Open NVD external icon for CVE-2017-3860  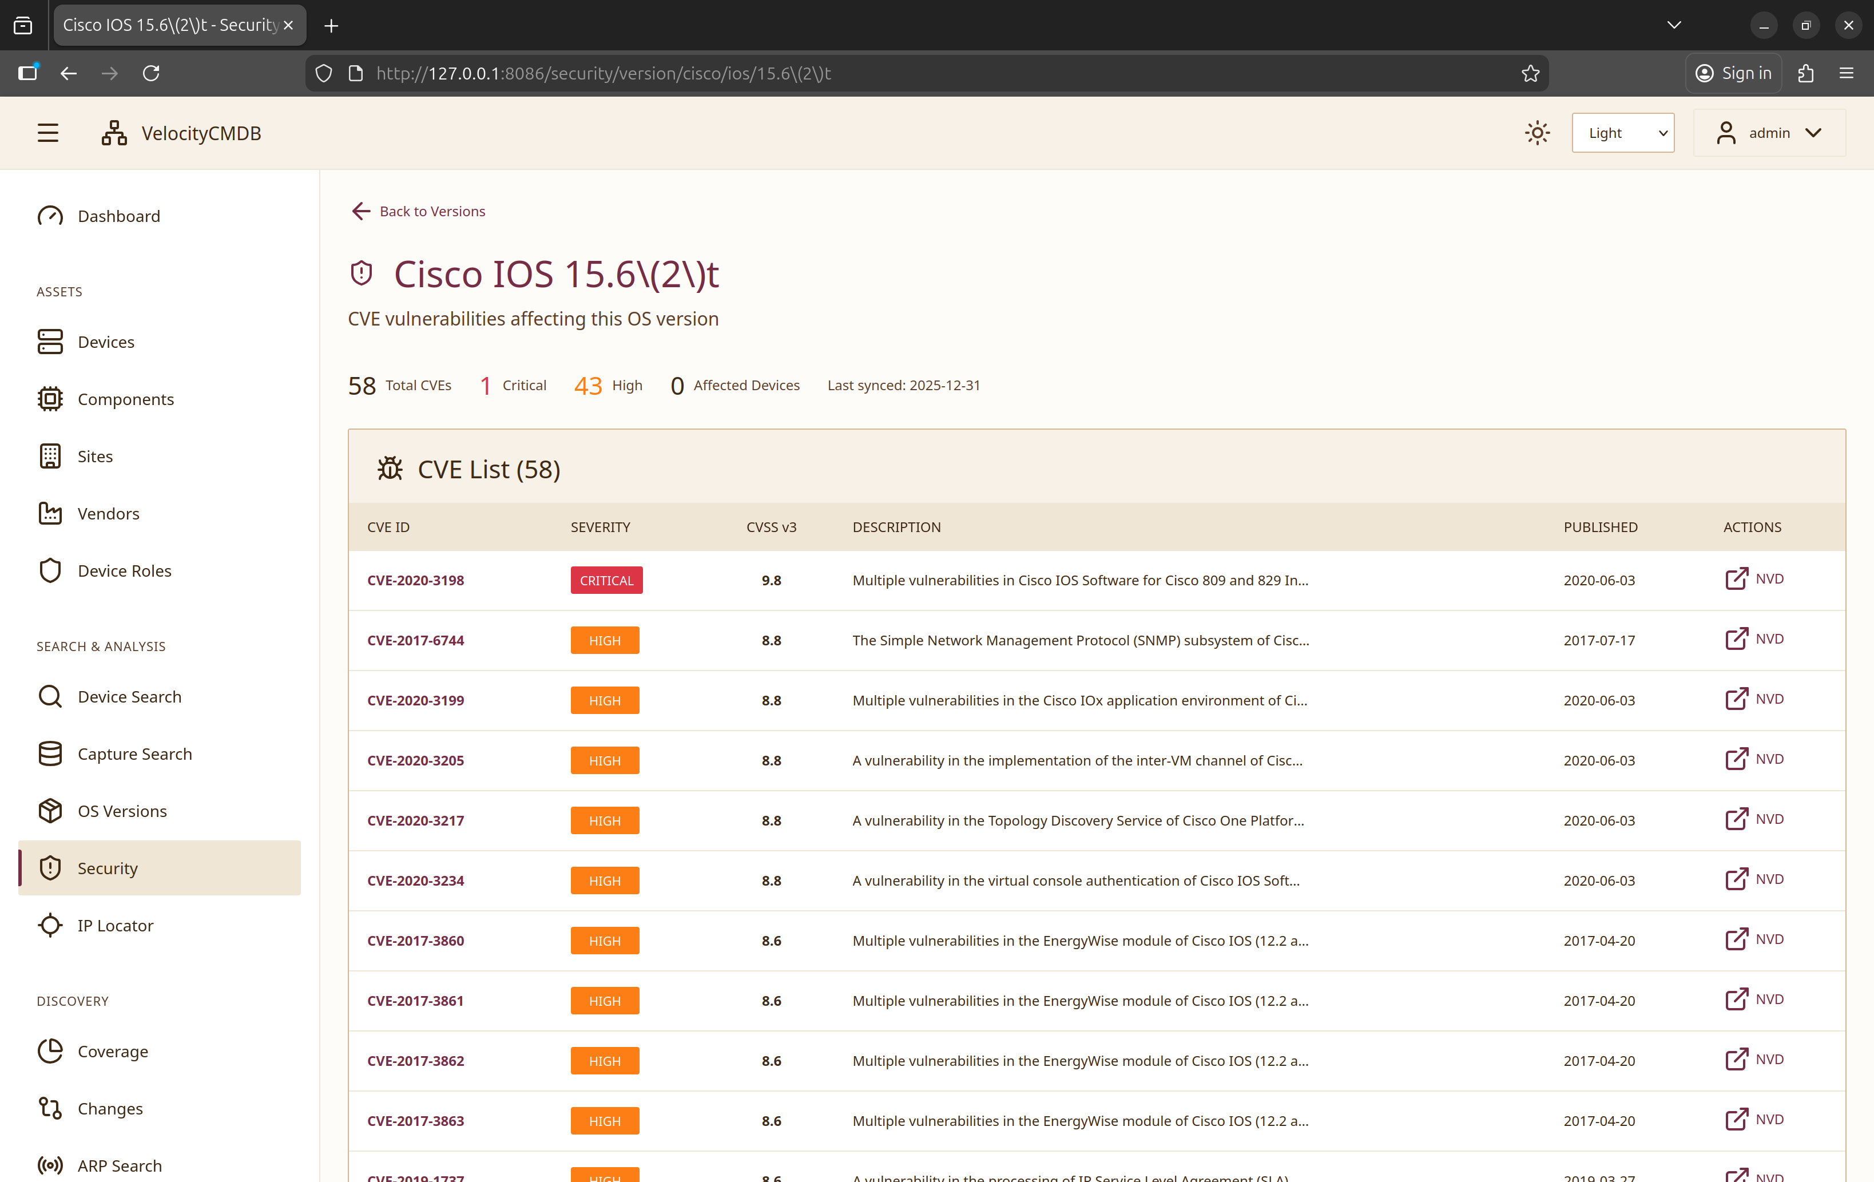[1736, 939]
